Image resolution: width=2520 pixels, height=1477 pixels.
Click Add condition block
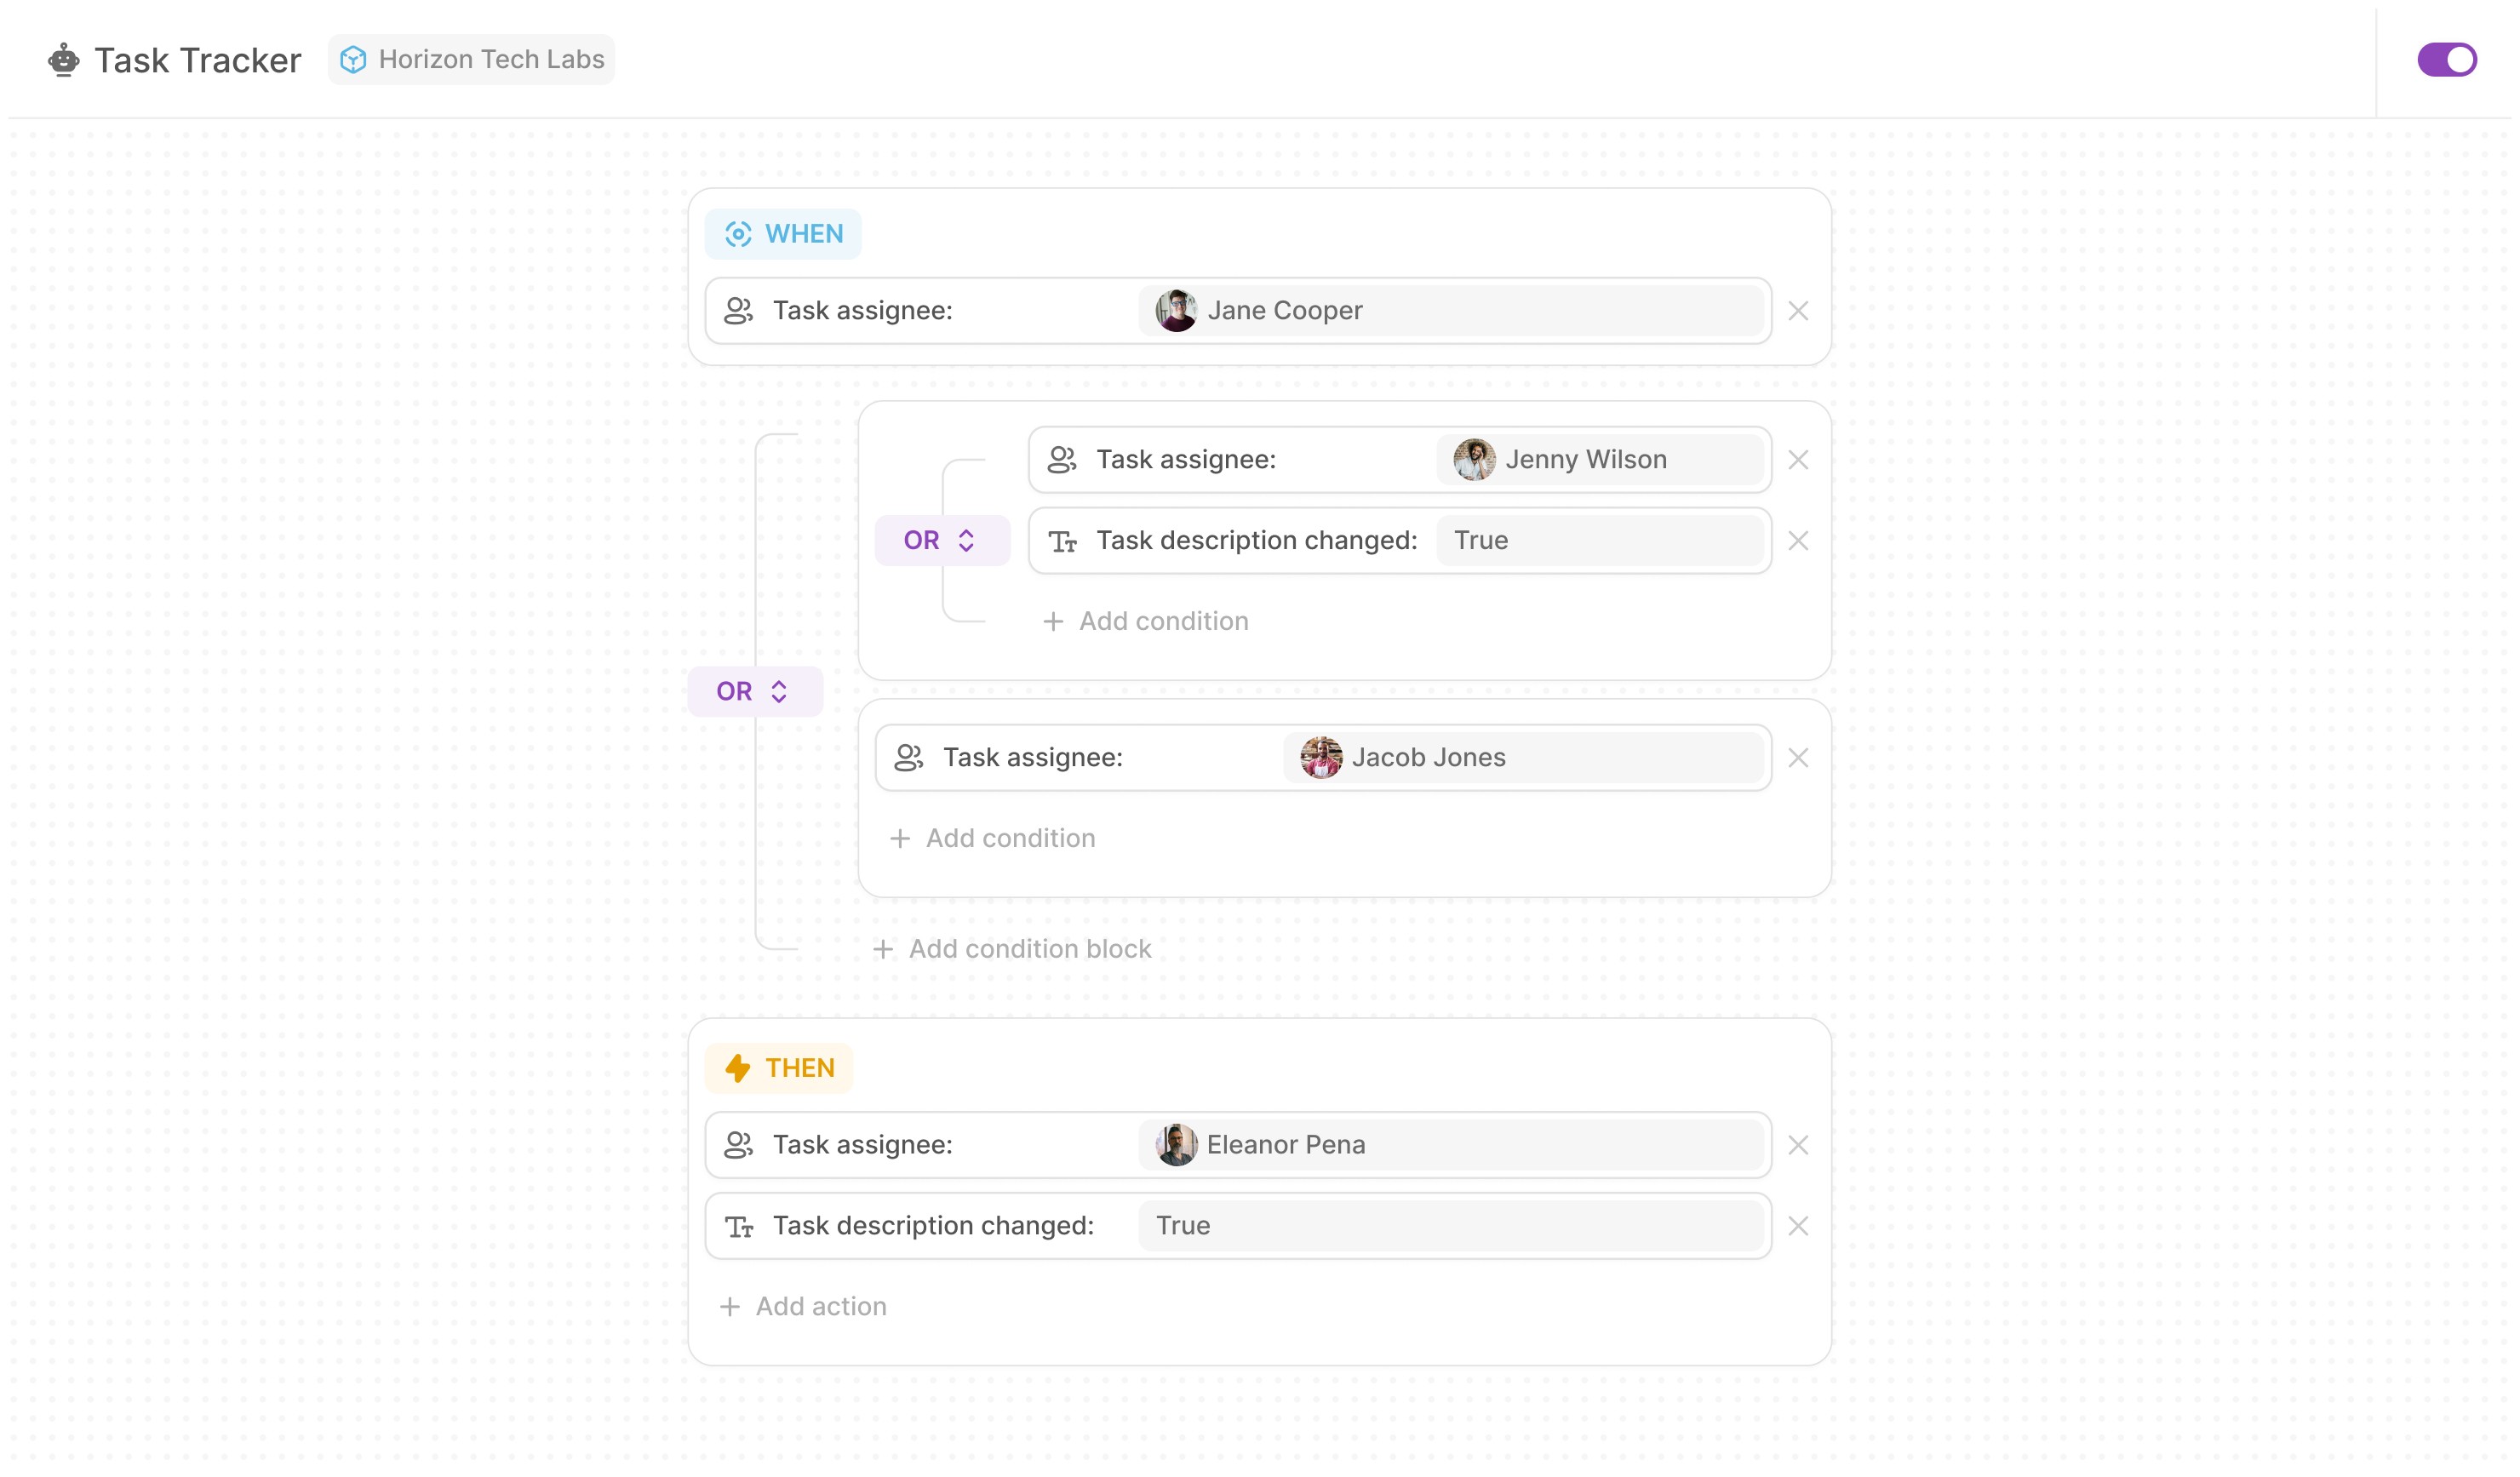1012,949
